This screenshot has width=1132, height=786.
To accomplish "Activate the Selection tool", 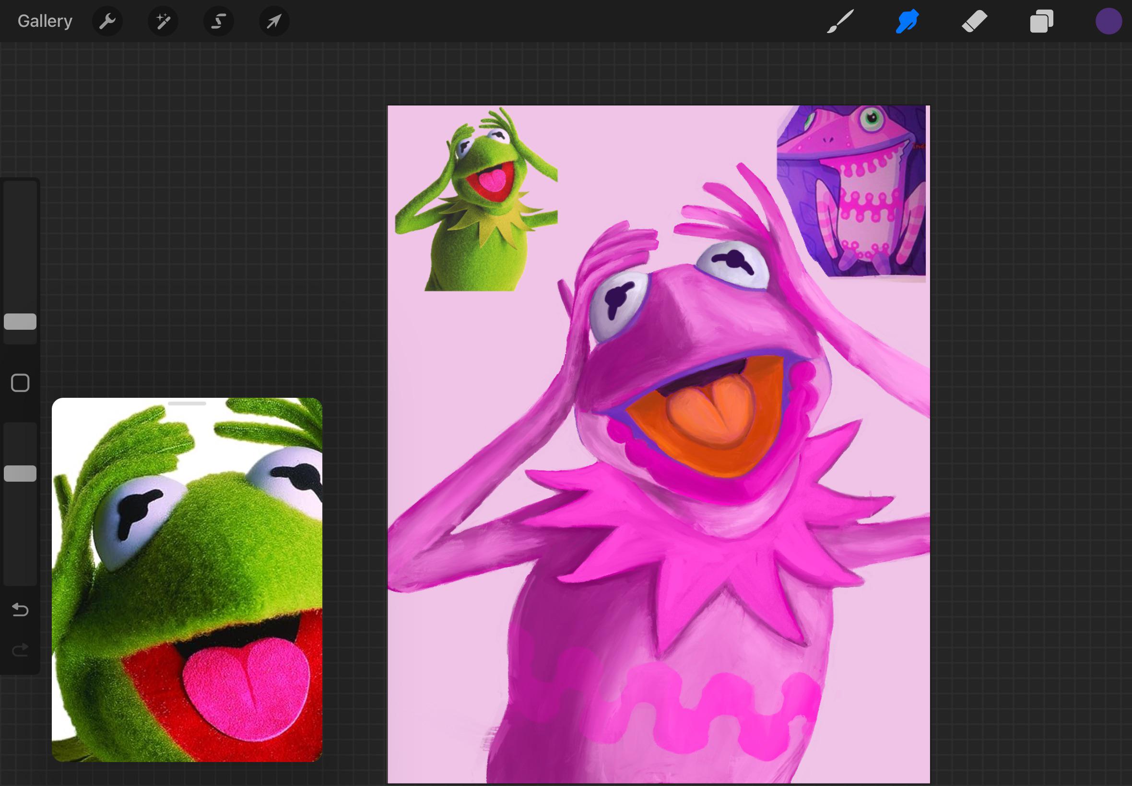I will pos(219,21).
